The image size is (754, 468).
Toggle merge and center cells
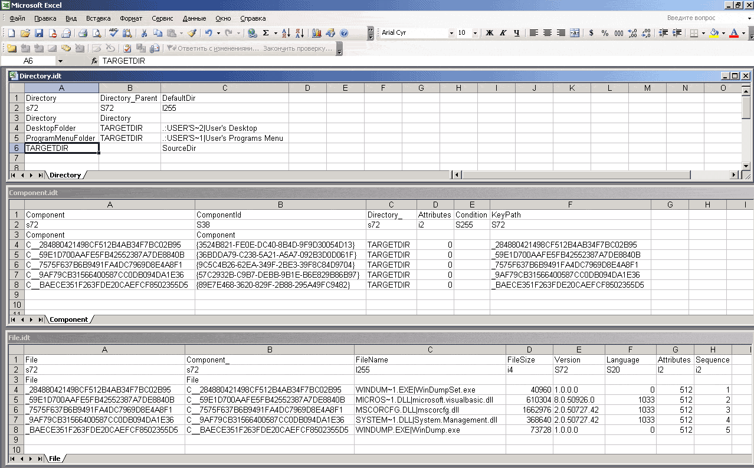point(574,33)
